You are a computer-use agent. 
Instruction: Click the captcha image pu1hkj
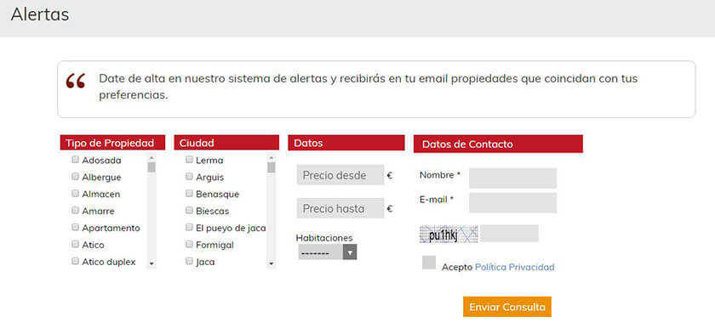(x=449, y=235)
